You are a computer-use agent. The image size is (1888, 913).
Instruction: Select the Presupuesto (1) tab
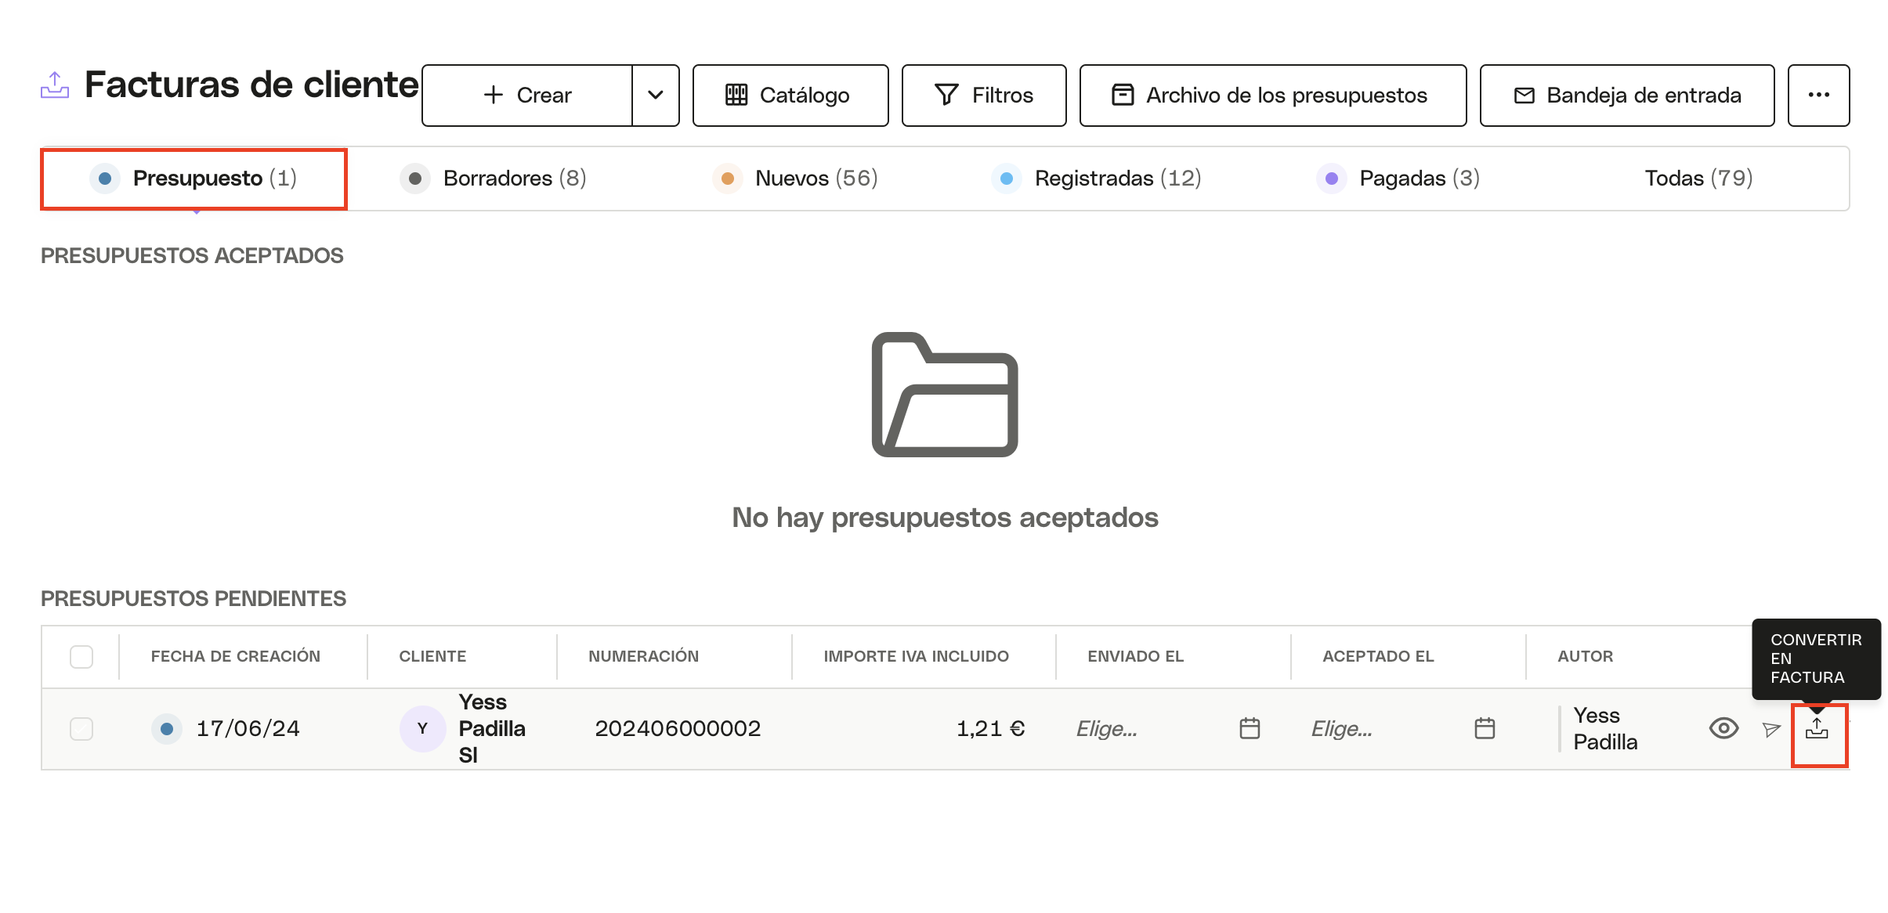[x=194, y=179]
